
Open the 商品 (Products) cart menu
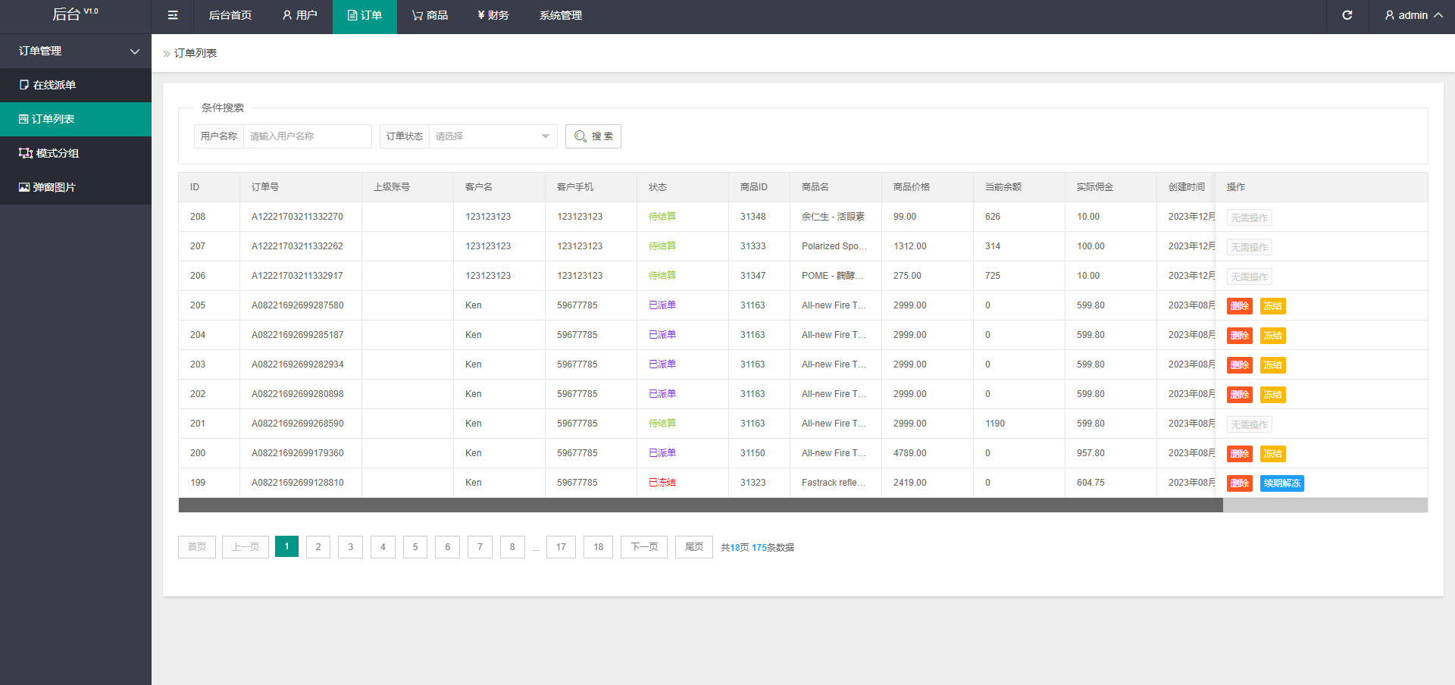pos(430,15)
